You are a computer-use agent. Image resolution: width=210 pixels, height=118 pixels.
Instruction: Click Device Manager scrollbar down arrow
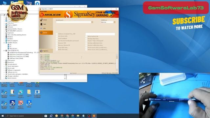coord(65,79)
